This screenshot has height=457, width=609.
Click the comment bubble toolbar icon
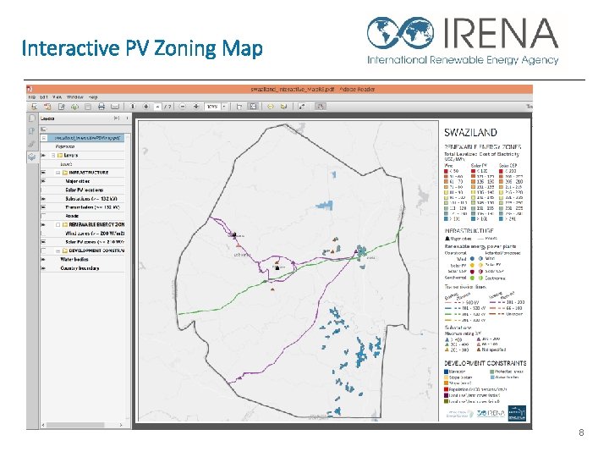pyautogui.click(x=271, y=106)
